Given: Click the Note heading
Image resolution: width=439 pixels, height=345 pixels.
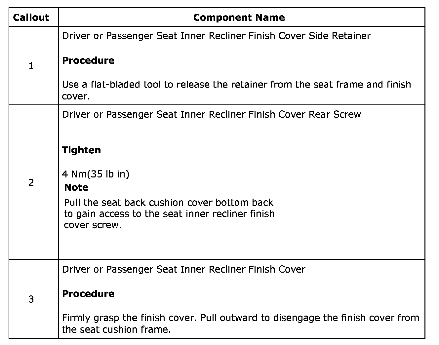Looking at the screenshot, I should (76, 187).
